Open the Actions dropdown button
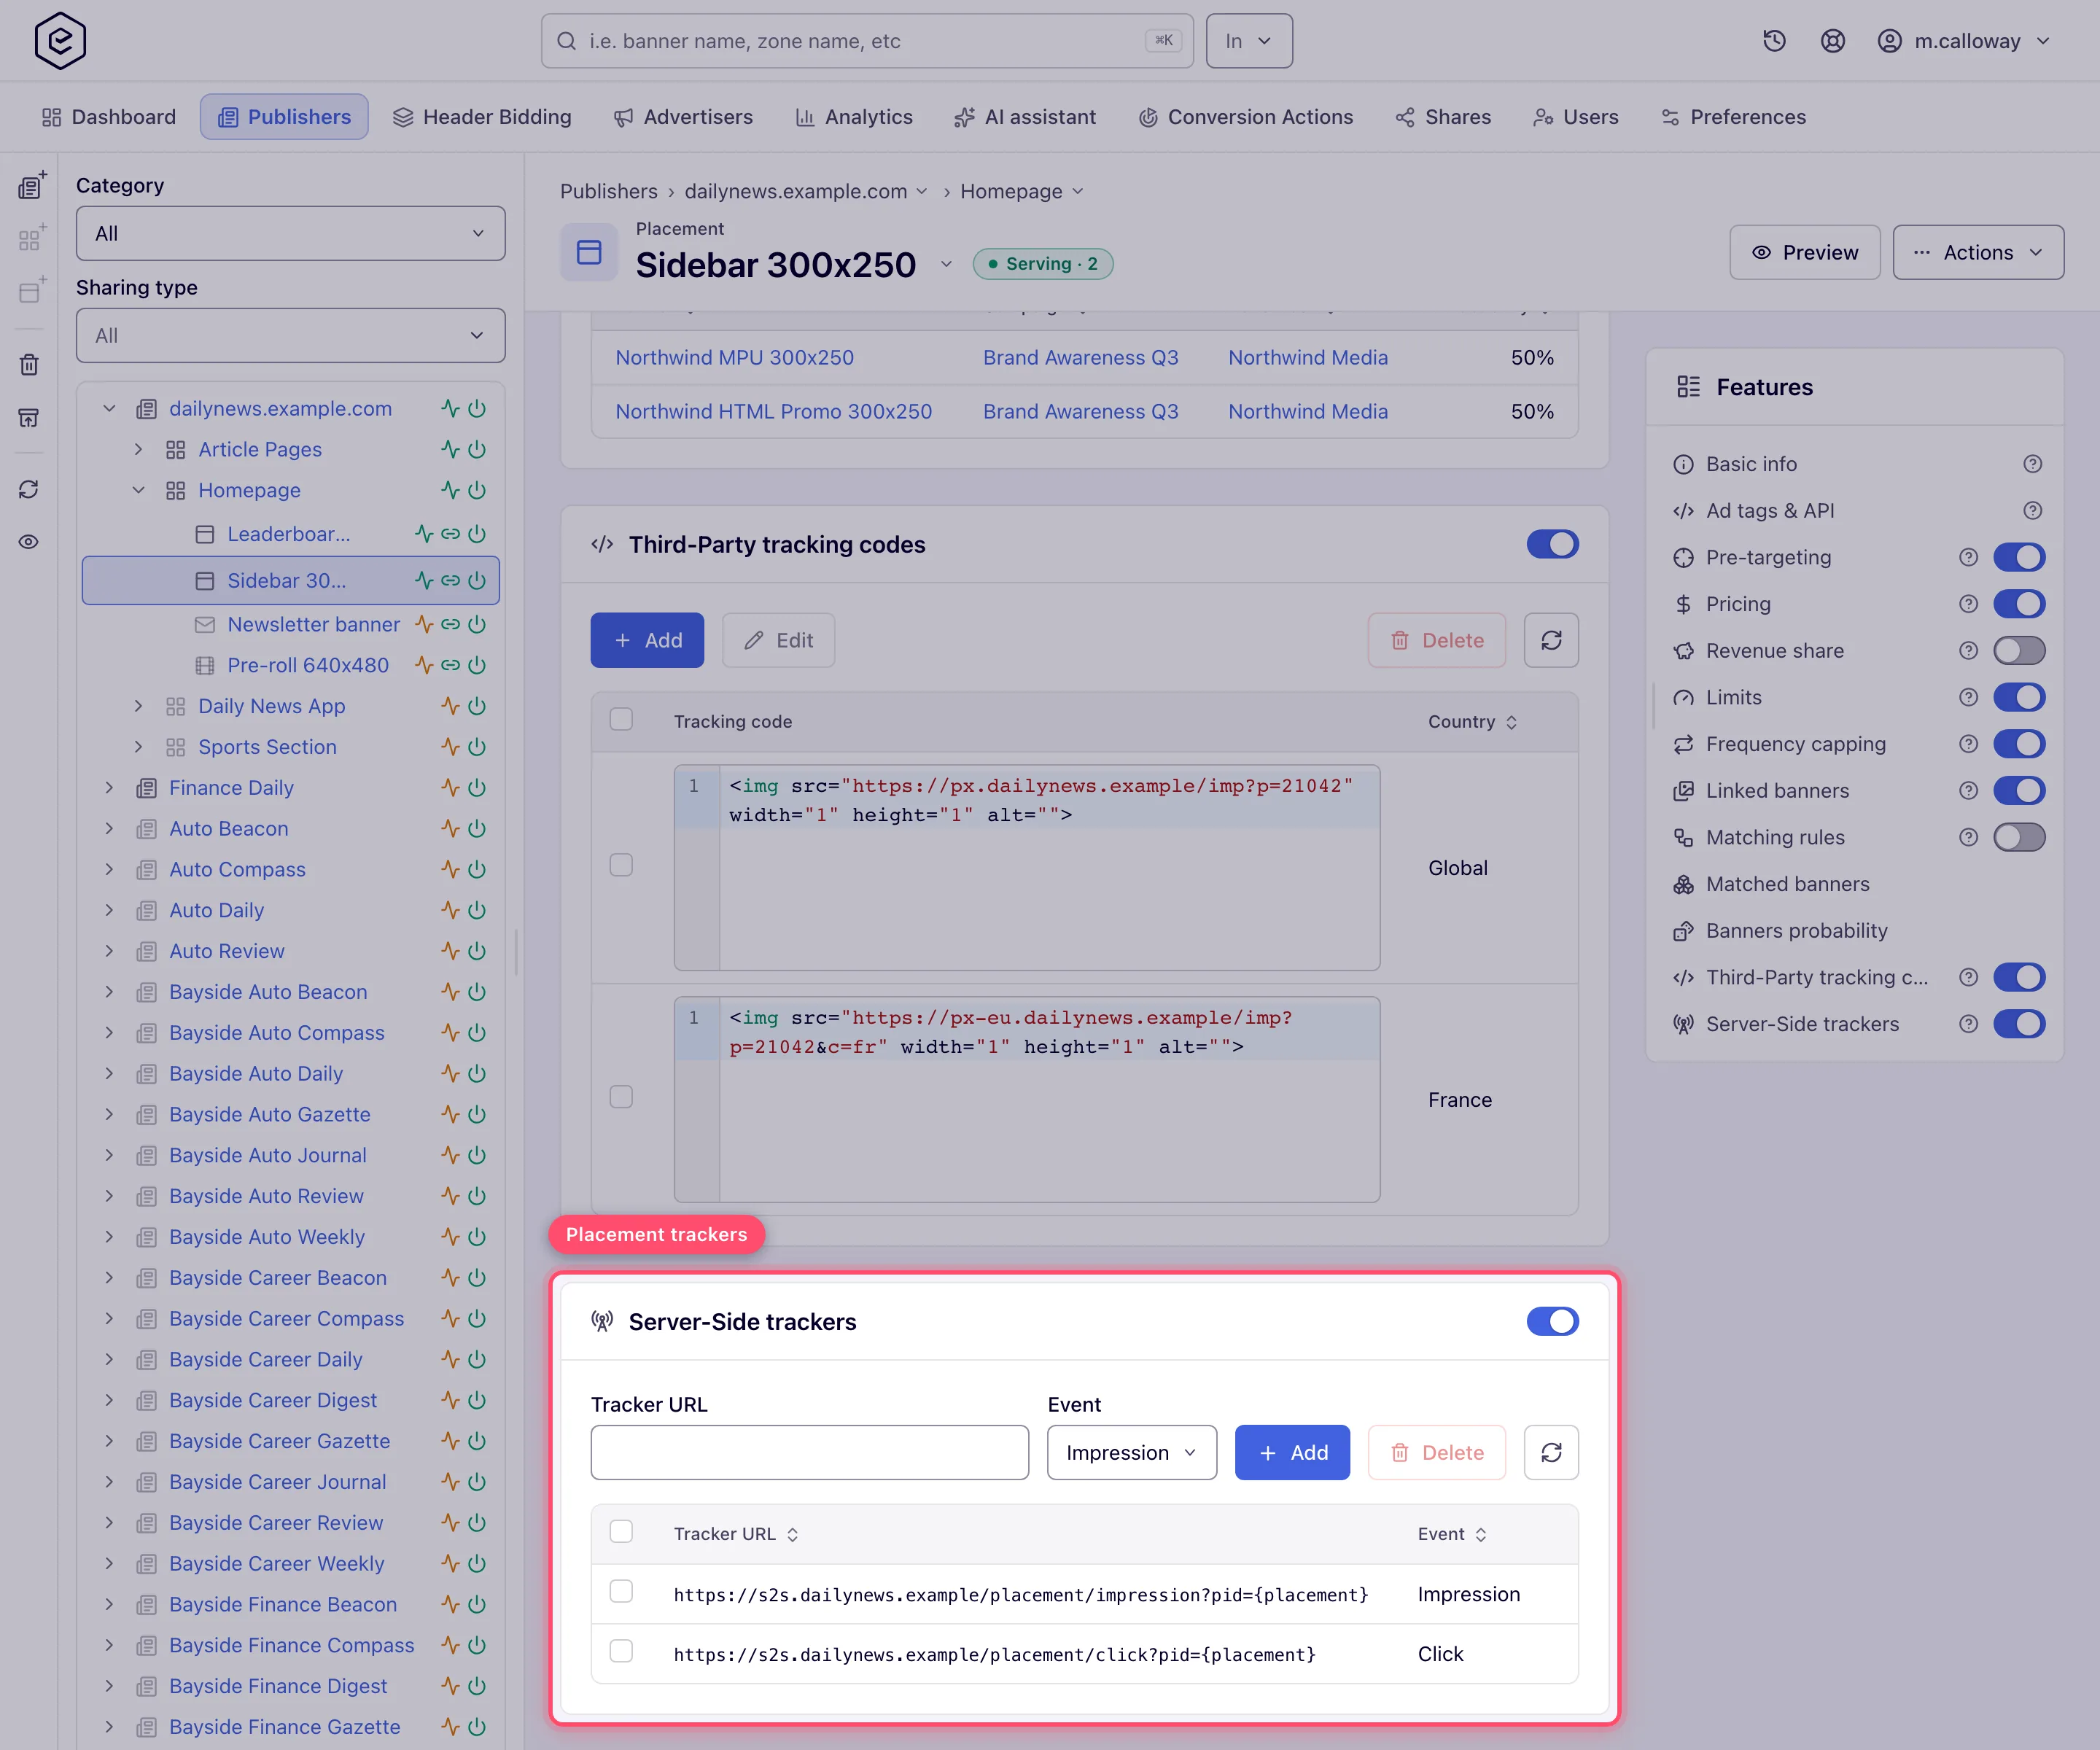The height and width of the screenshot is (1750, 2100). point(1977,252)
